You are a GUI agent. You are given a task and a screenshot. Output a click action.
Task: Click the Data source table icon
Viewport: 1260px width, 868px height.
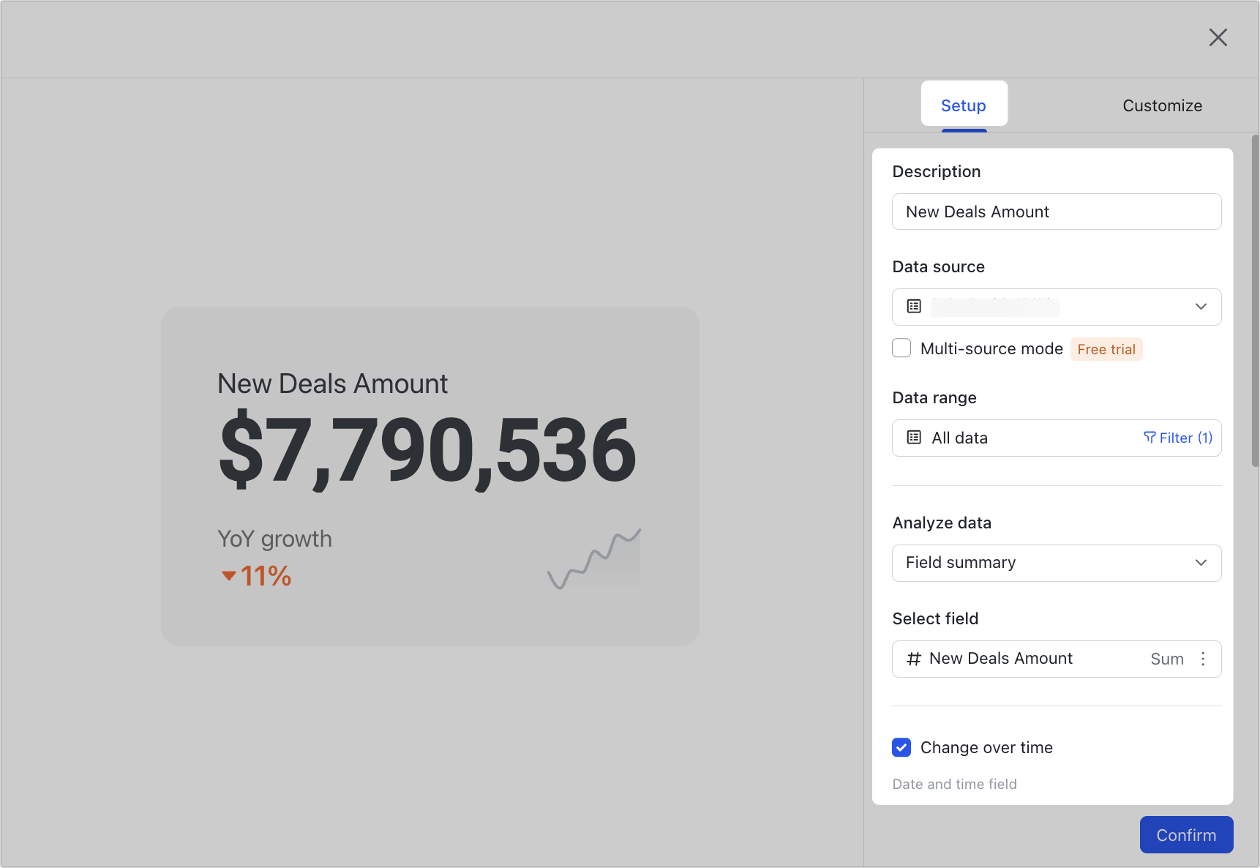(913, 307)
